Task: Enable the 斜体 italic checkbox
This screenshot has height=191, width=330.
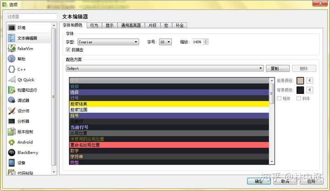Action: tap(299, 98)
